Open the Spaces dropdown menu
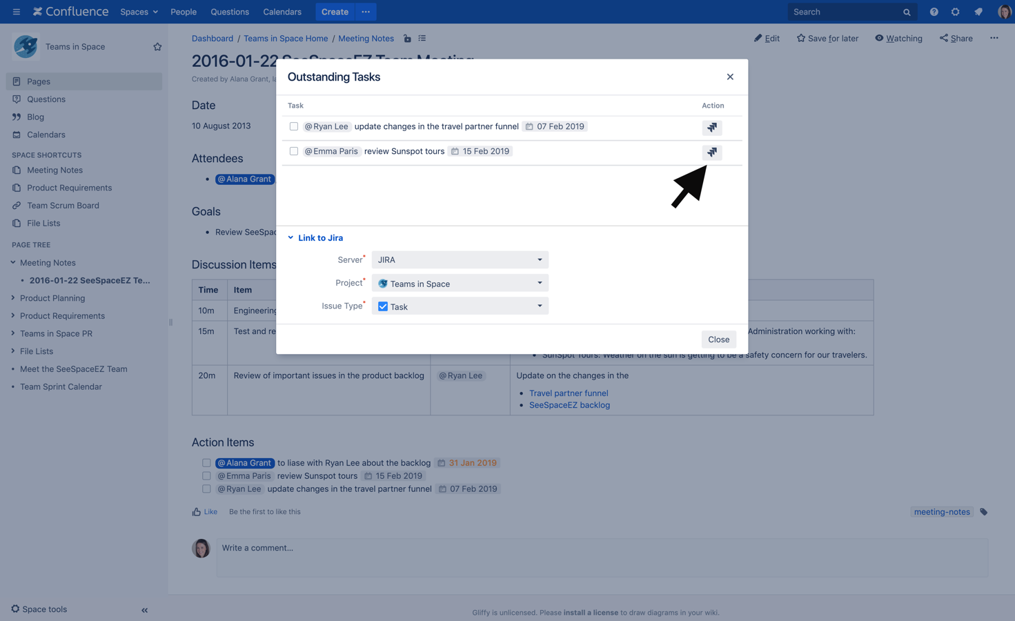 point(139,12)
